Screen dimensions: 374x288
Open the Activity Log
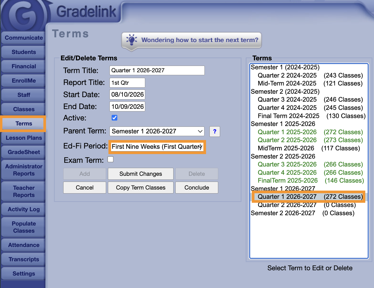click(24, 209)
